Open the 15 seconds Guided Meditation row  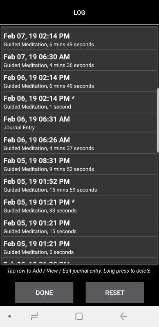click(80, 226)
